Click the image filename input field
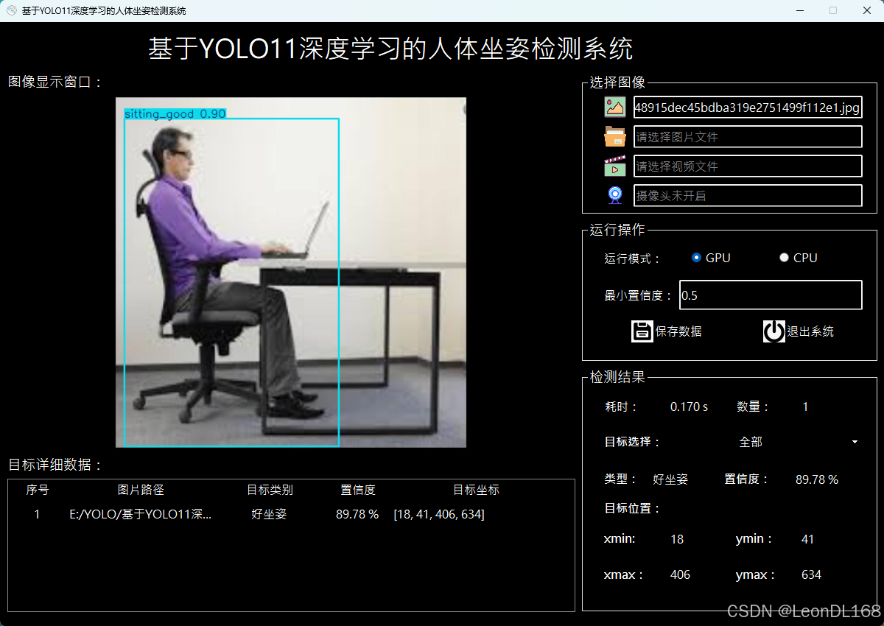Screen dimensions: 884x626 (x=748, y=108)
